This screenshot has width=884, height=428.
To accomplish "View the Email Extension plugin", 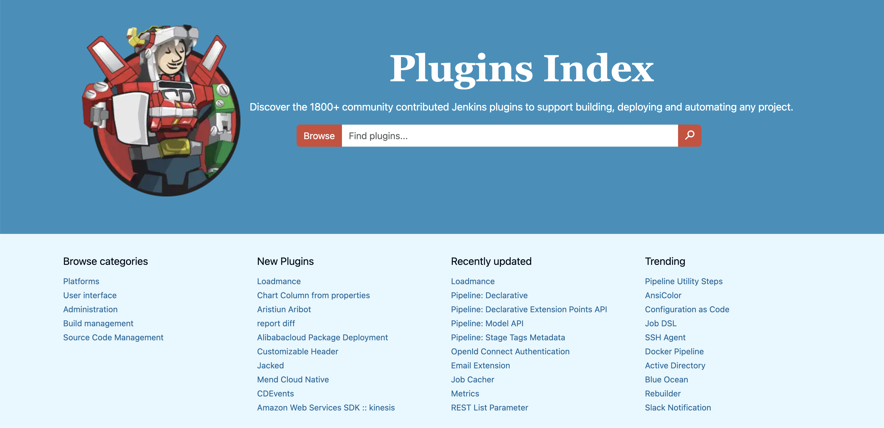I will pyautogui.click(x=480, y=365).
